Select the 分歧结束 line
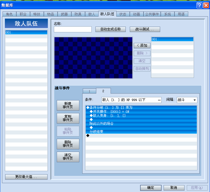The image size is (210, 192). (x=141, y=132)
